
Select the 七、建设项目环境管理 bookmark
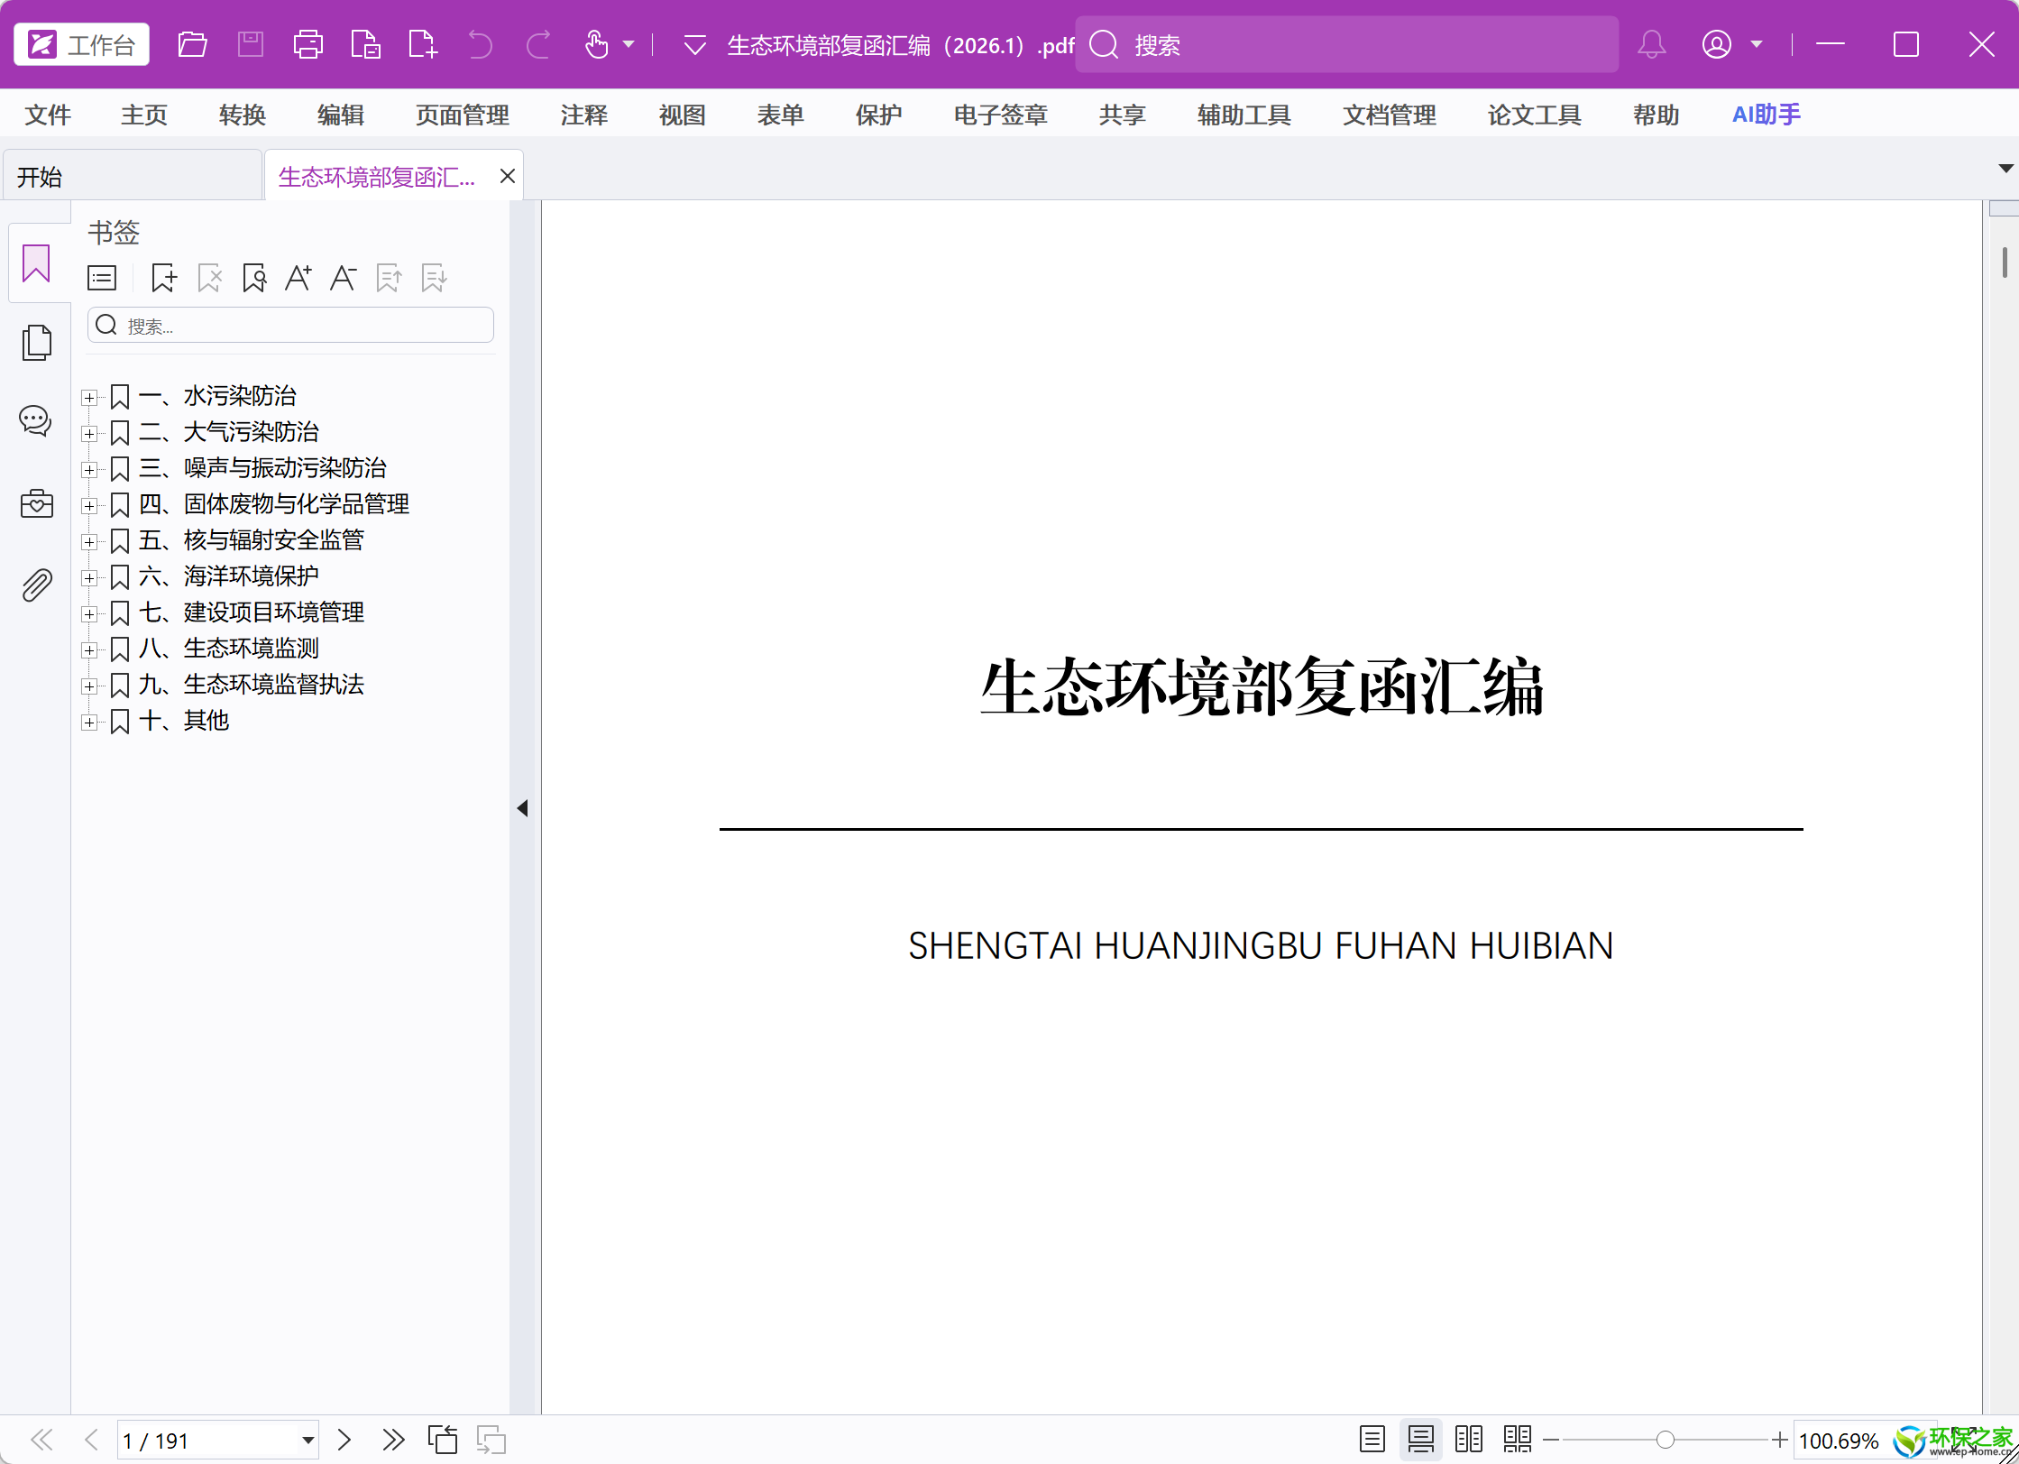click(x=252, y=612)
